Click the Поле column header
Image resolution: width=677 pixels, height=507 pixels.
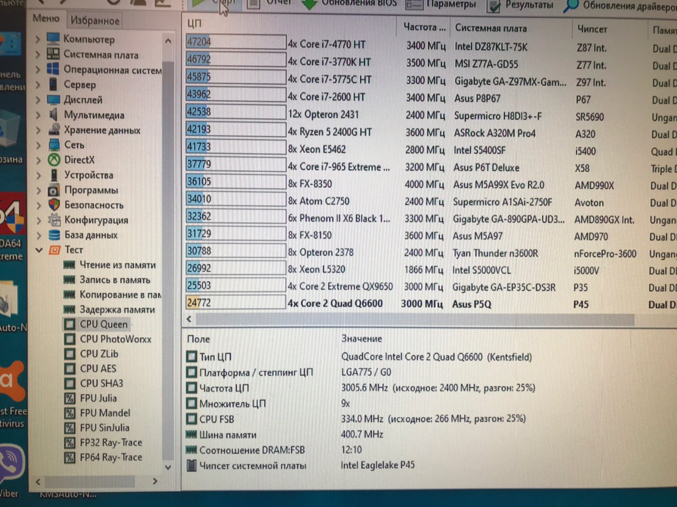tap(198, 338)
